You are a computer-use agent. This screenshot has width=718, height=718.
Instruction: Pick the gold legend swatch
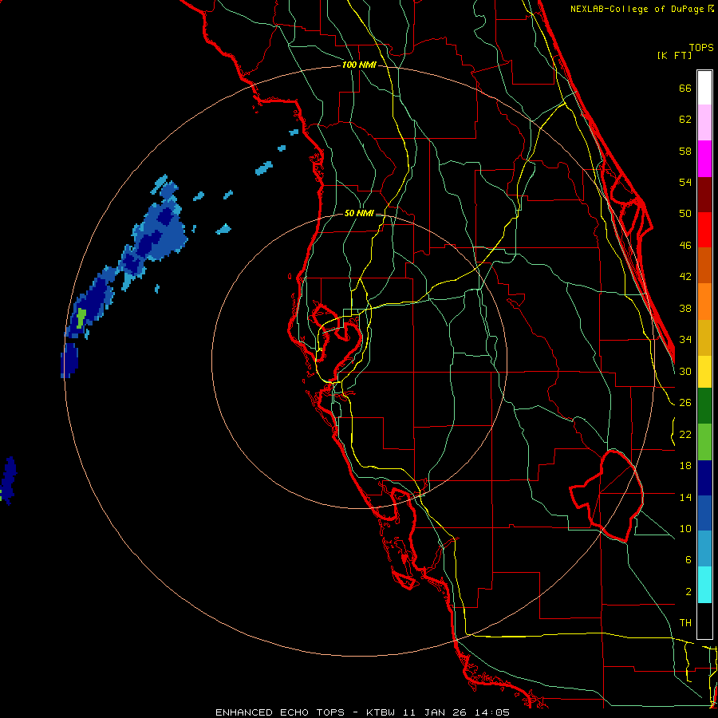tap(704, 337)
